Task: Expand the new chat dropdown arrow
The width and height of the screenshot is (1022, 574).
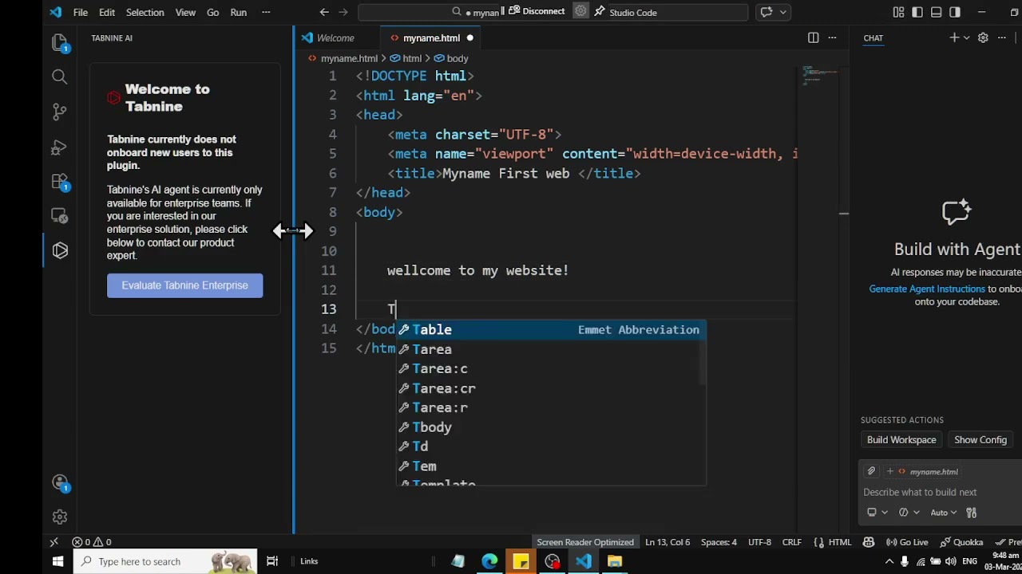Action: tap(966, 37)
